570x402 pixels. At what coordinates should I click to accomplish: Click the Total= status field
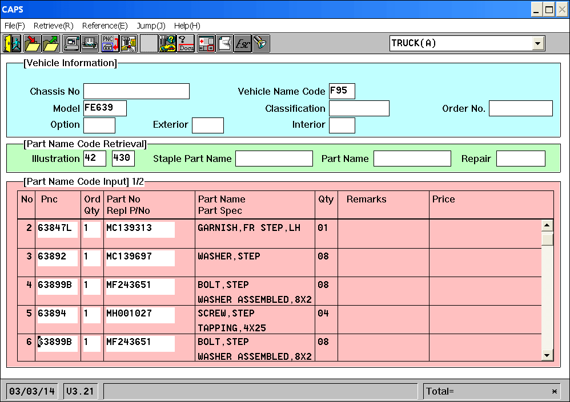pyautogui.click(x=492, y=392)
